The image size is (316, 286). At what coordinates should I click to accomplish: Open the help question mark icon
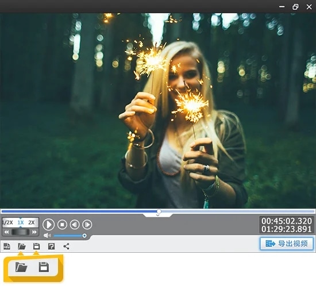click(51, 246)
